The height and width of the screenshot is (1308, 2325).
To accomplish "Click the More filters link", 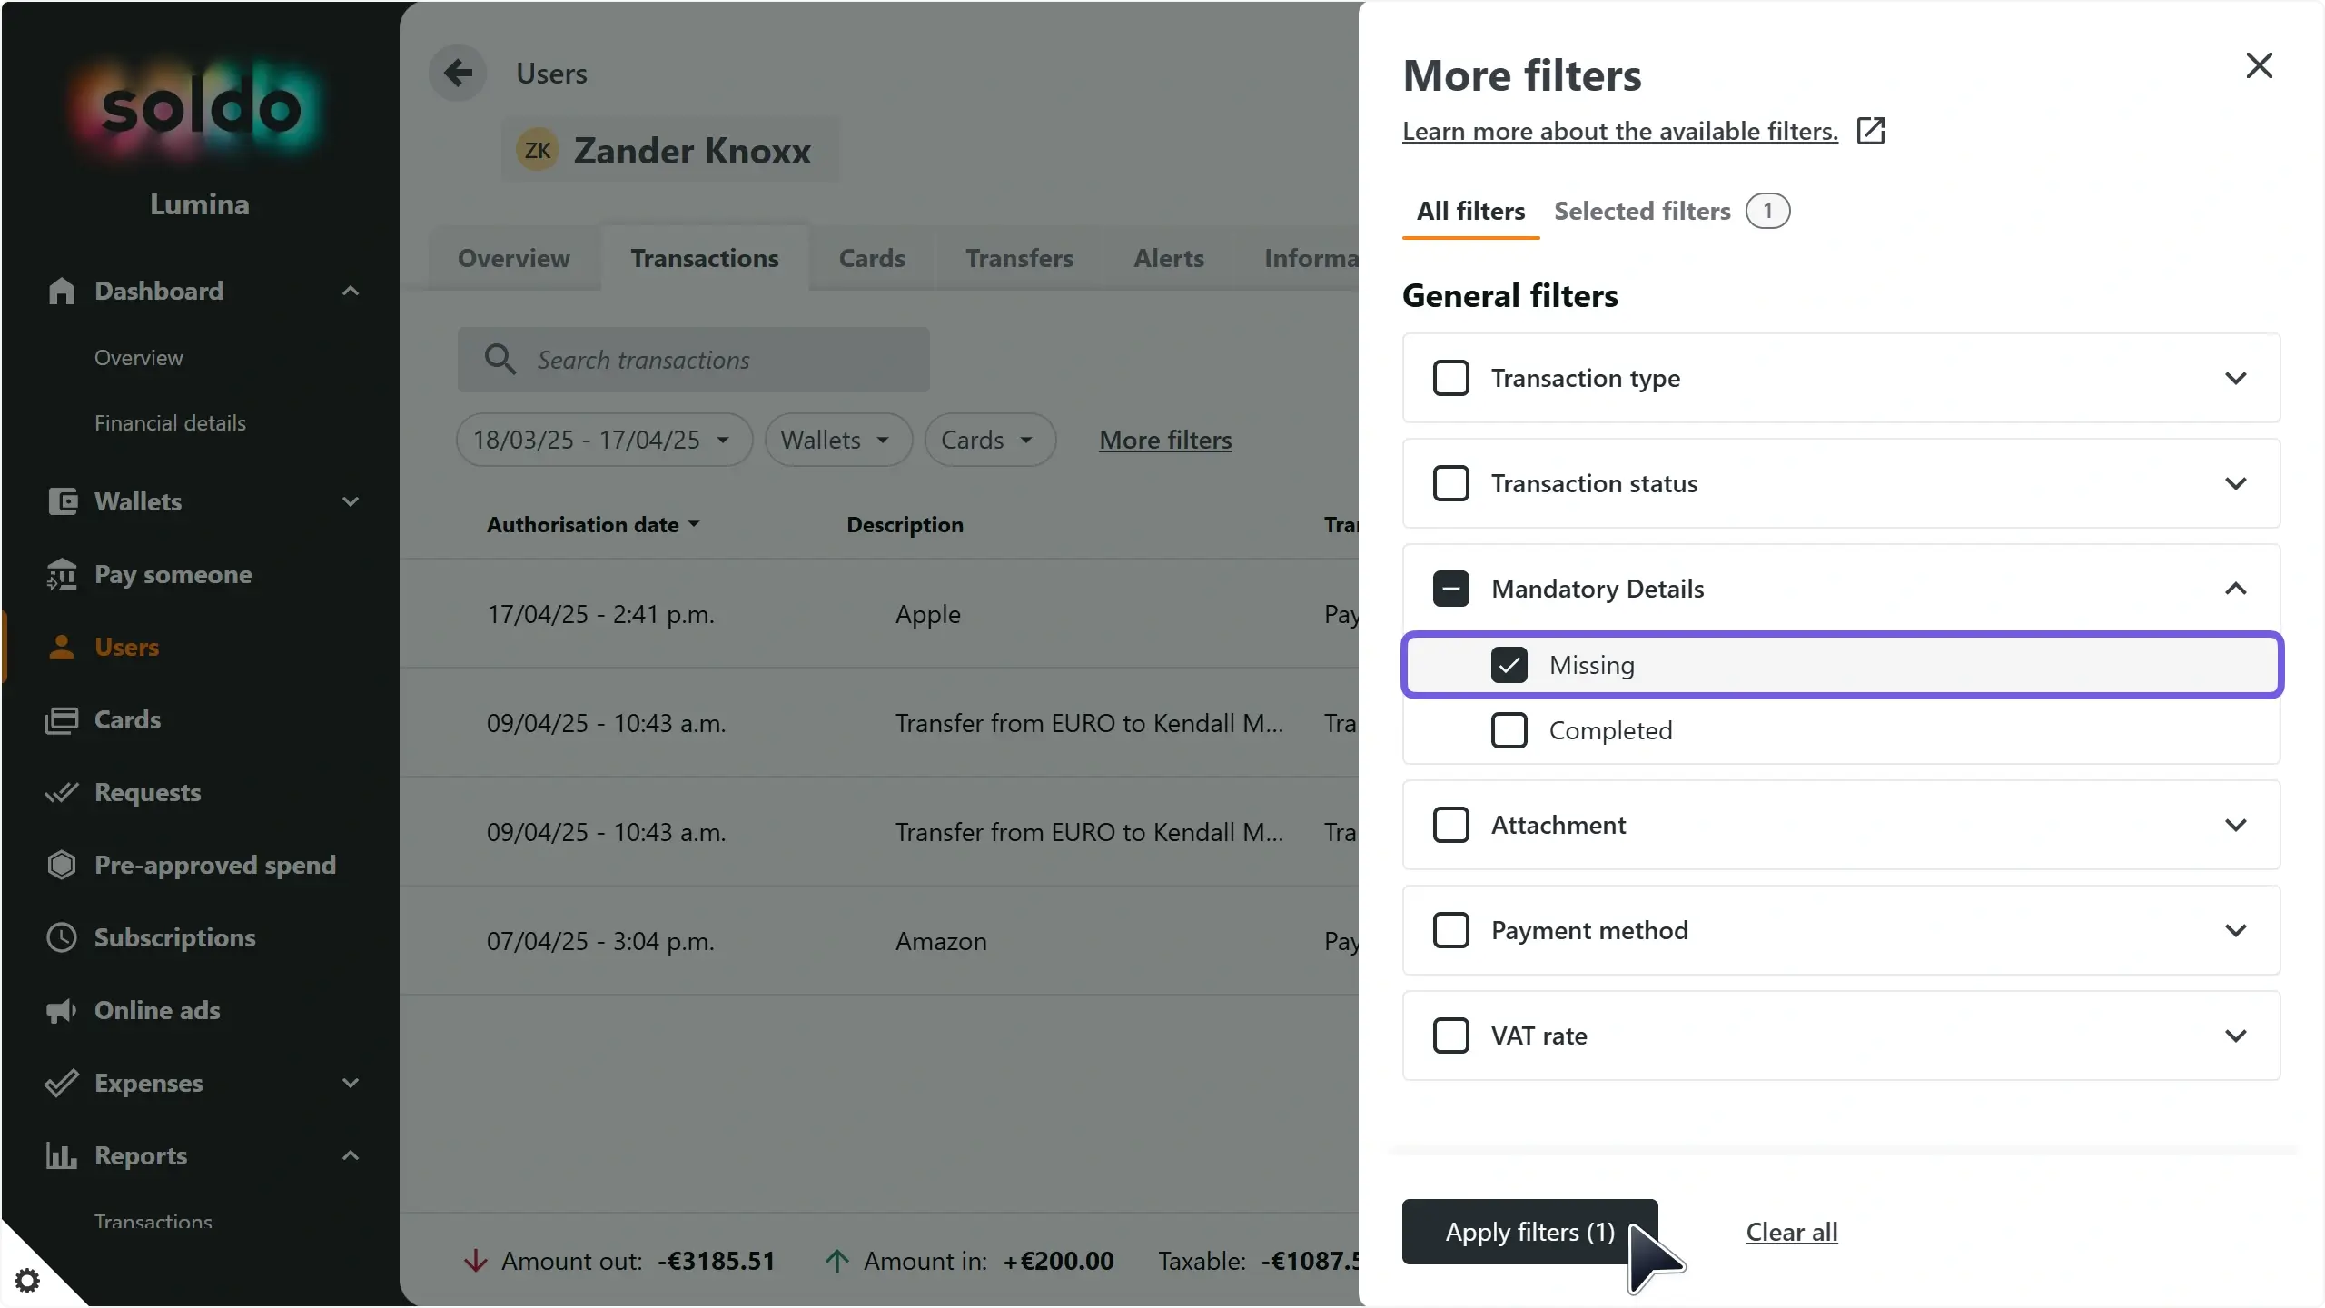I will 1165,440.
